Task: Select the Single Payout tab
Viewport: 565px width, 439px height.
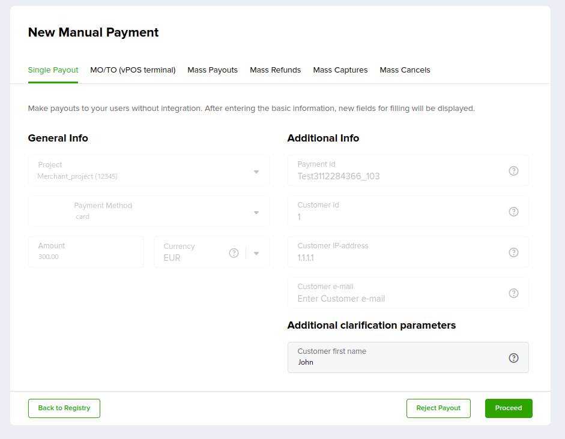Action: tap(53, 70)
